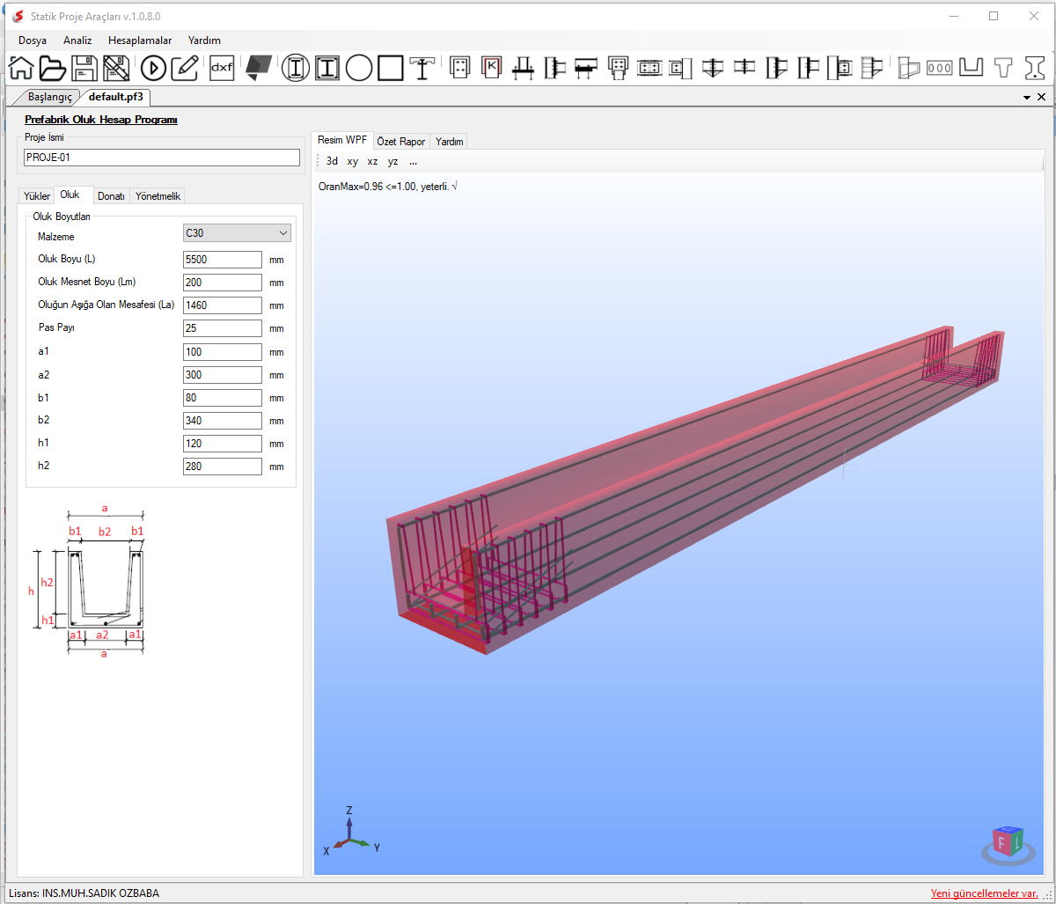Click the 'Prefabrik Oluk Hesap Programı' heading
The width and height of the screenshot is (1056, 904).
coord(101,120)
